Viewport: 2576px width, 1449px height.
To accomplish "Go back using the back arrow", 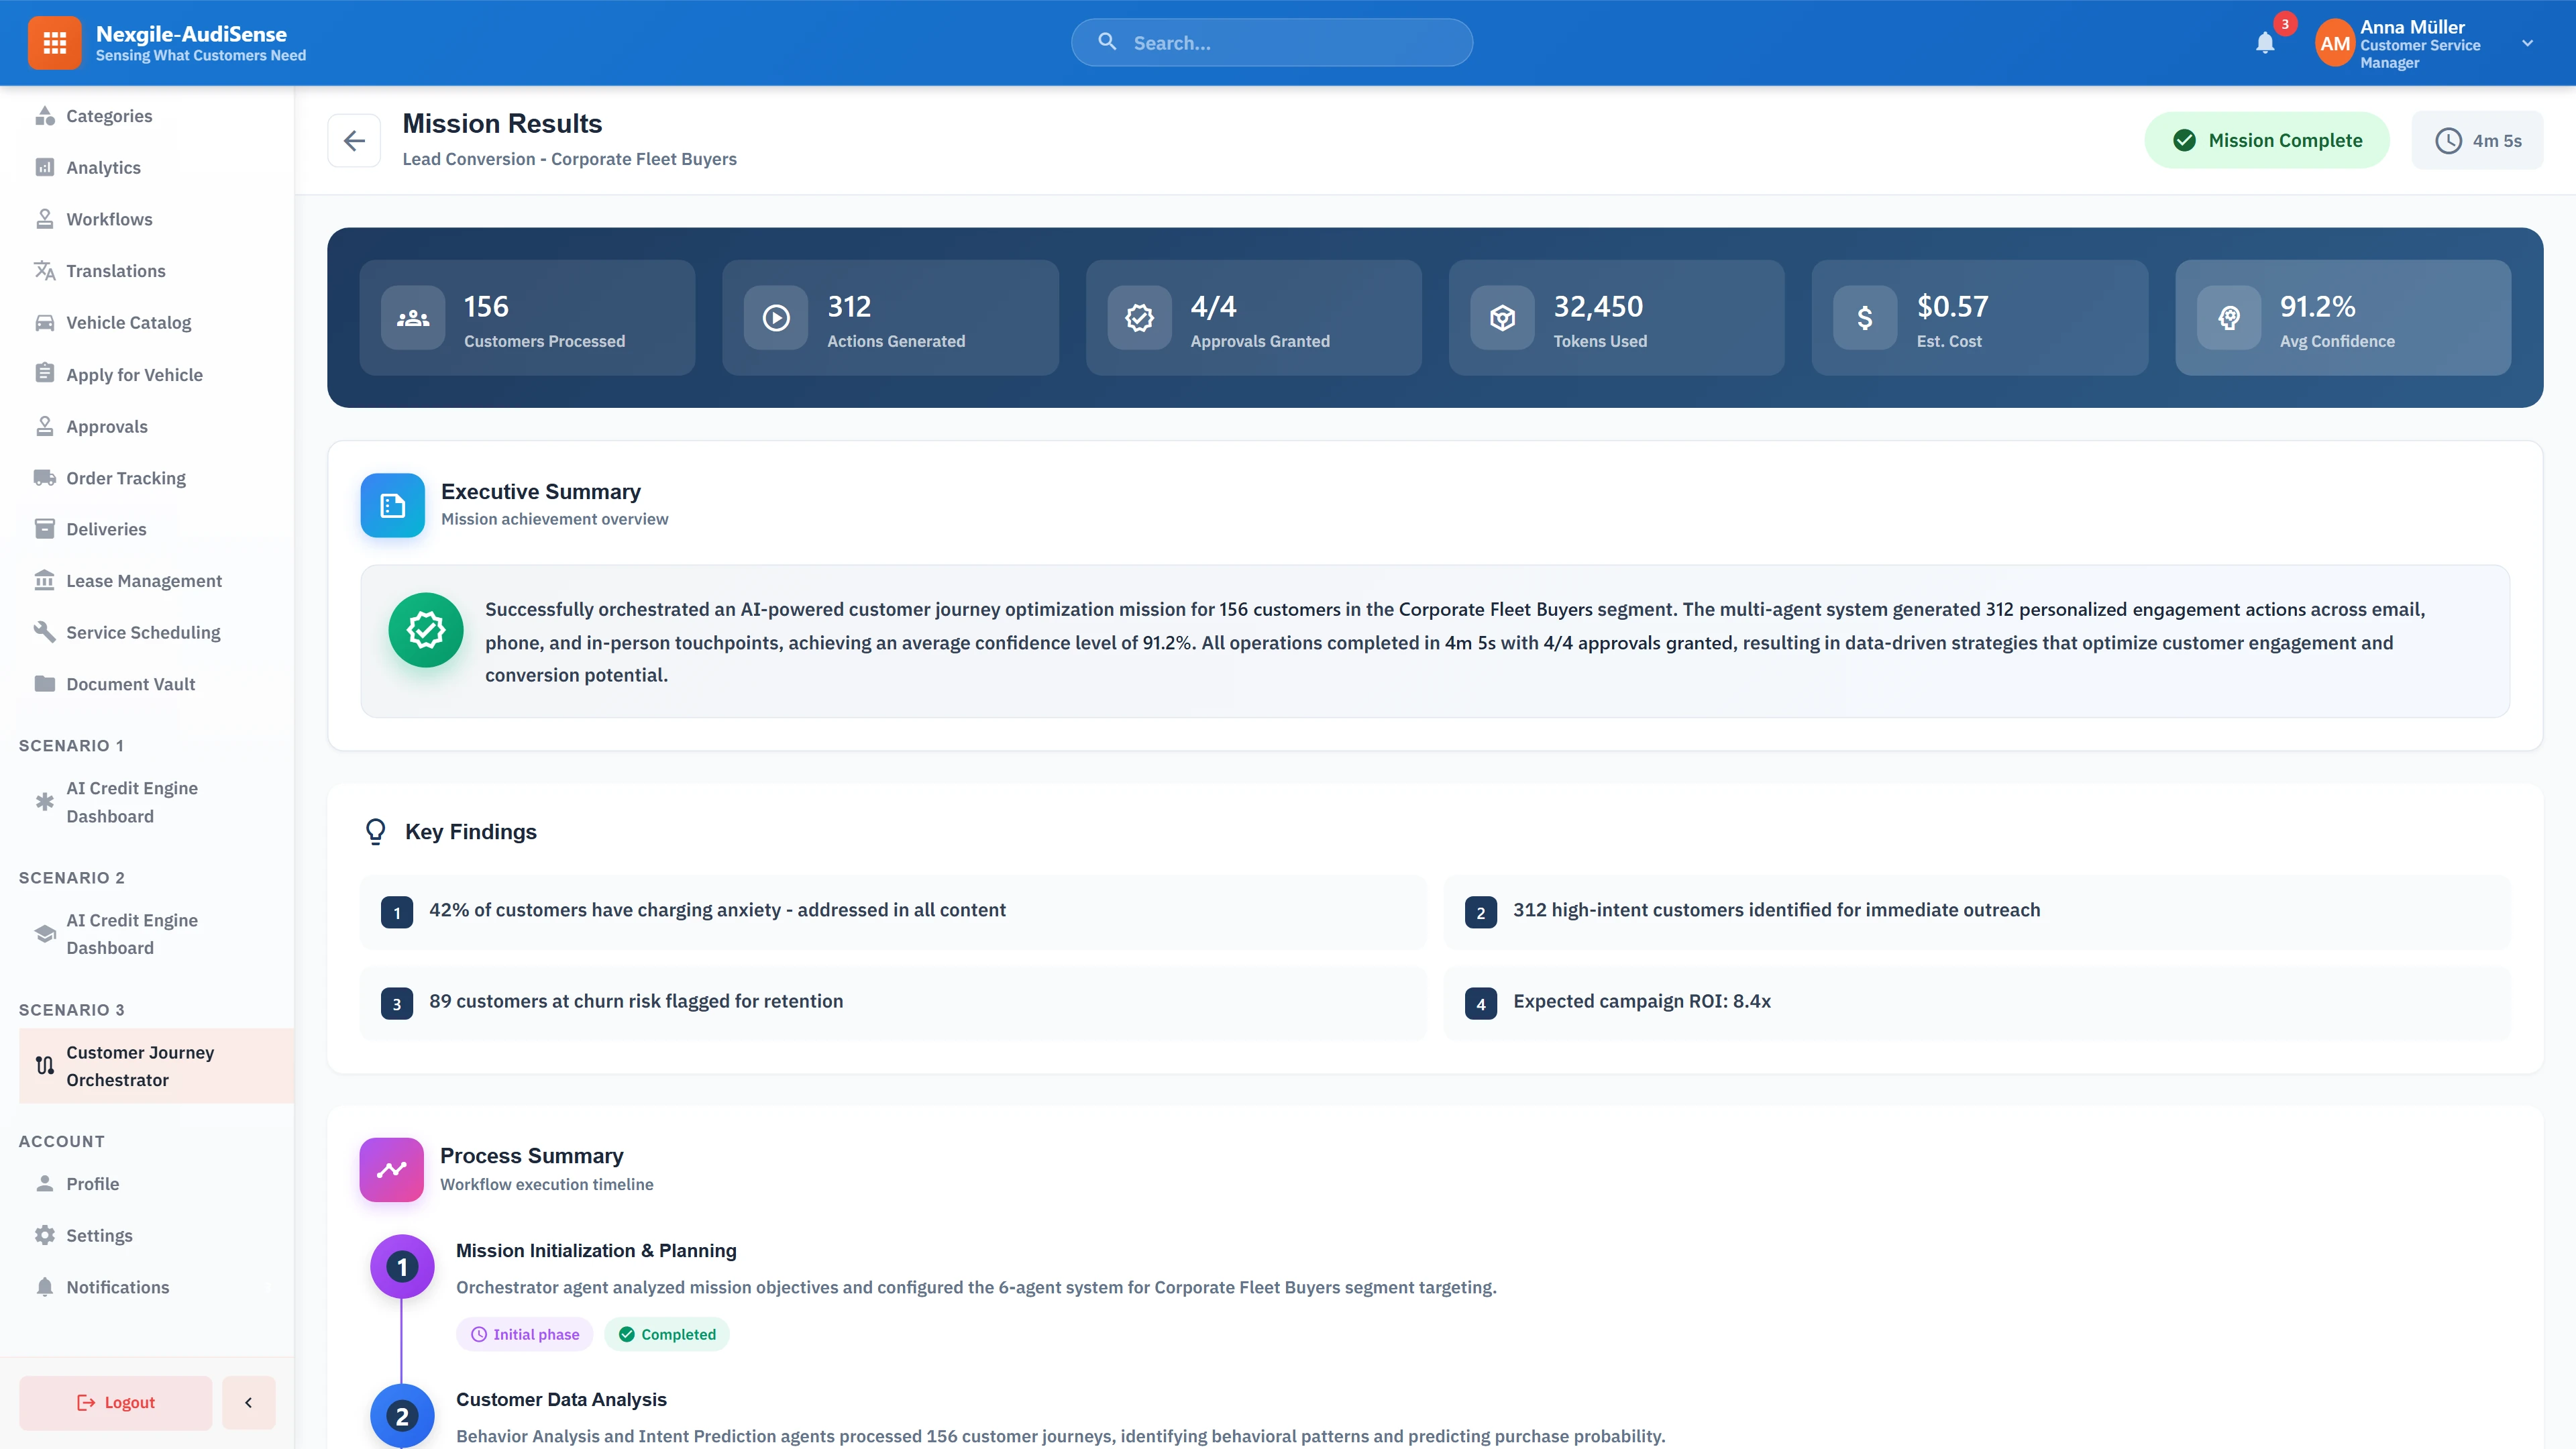I will (354, 140).
